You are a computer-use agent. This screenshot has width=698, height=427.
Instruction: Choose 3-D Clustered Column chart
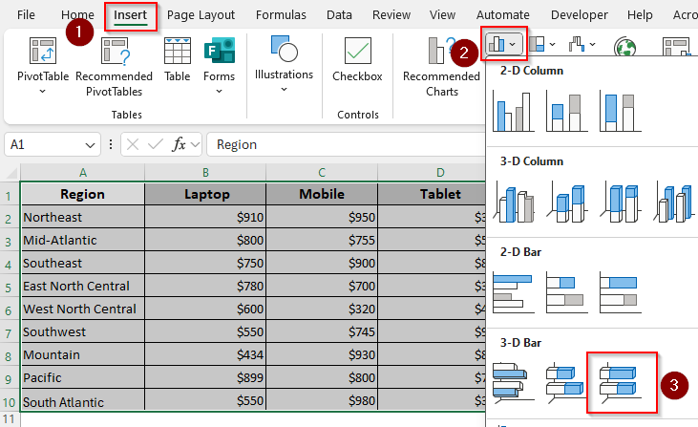tap(514, 203)
